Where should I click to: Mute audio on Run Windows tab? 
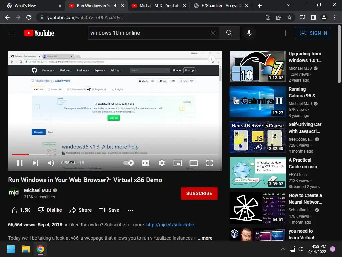coord(116,6)
